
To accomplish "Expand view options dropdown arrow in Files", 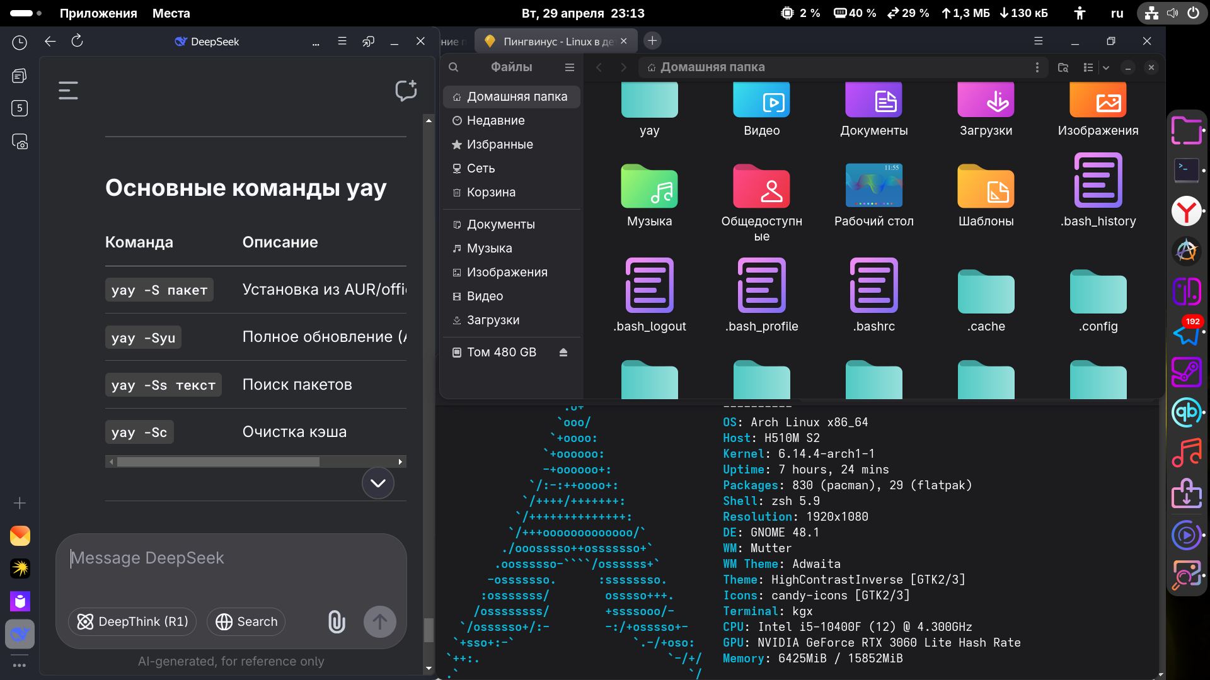I will (1106, 67).
